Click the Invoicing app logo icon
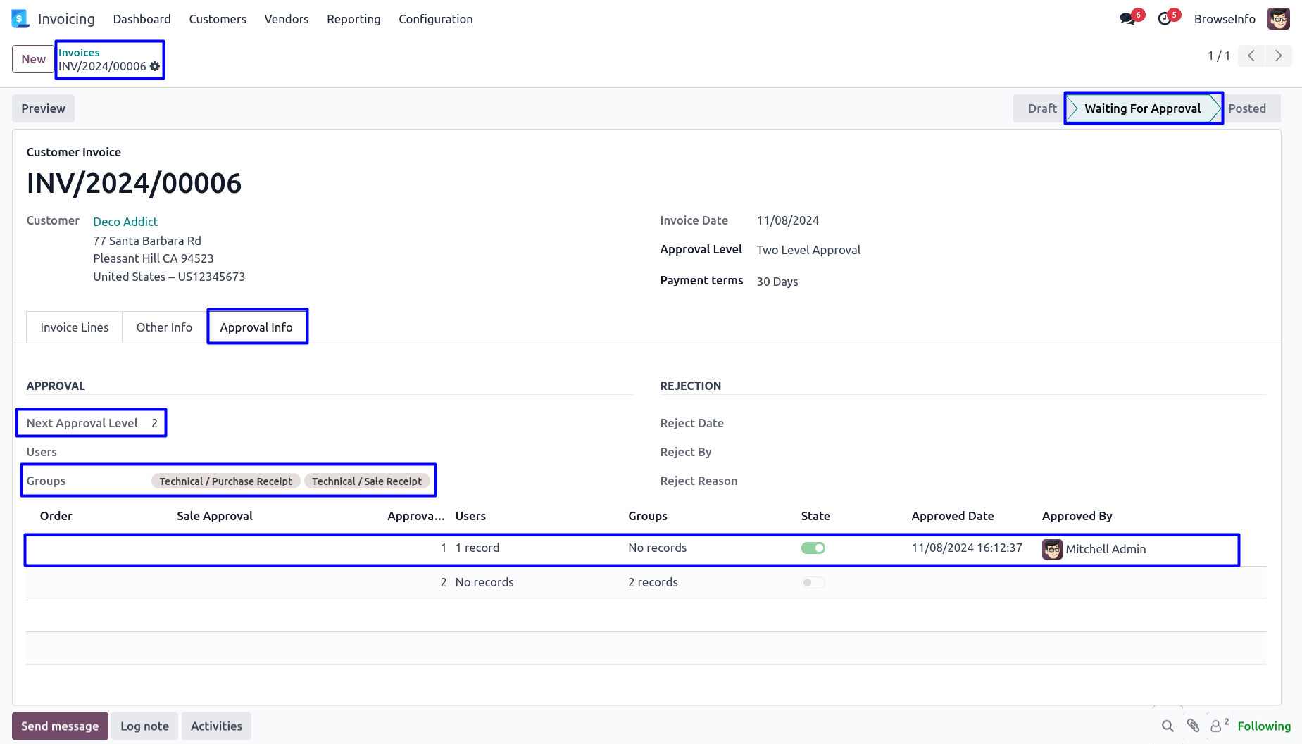This screenshot has width=1302, height=744. pos(20,19)
